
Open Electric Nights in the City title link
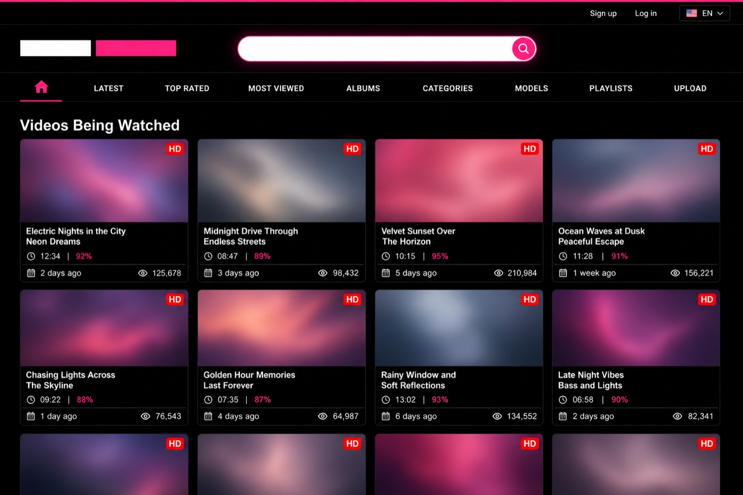pos(76,236)
